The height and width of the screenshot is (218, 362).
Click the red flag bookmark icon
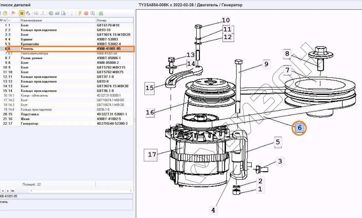[13, 13]
